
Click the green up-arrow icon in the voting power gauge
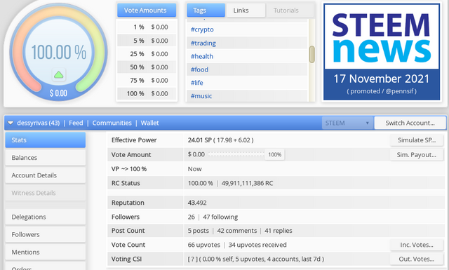59,75
